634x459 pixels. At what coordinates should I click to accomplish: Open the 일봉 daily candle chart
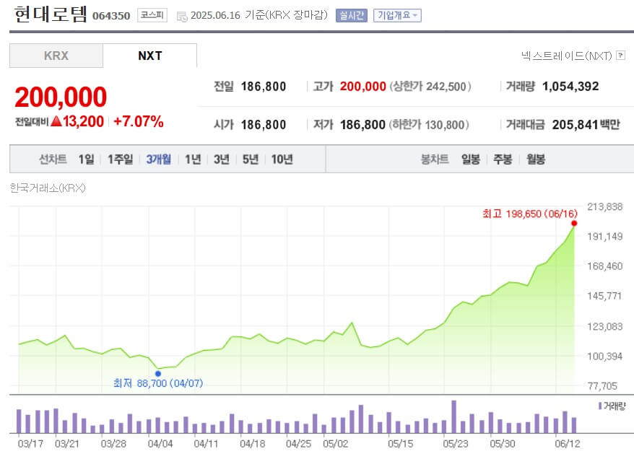(x=469, y=158)
